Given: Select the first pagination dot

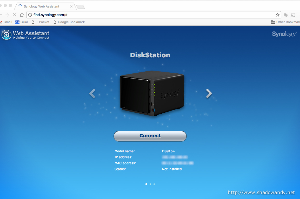Looking at the screenshot, I should tap(146, 184).
